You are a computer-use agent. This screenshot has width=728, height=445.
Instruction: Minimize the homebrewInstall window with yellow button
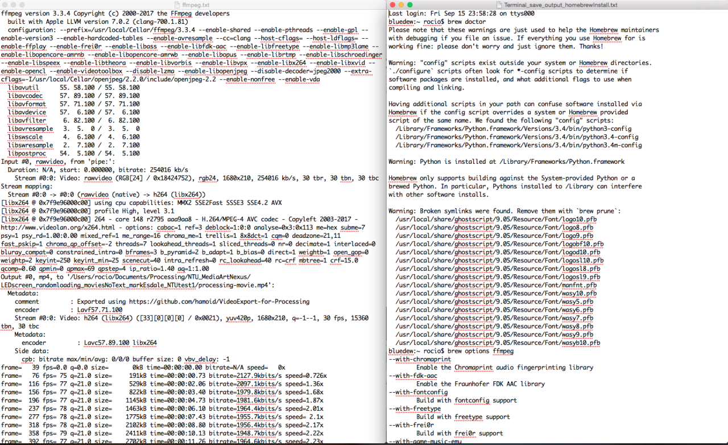click(402, 5)
